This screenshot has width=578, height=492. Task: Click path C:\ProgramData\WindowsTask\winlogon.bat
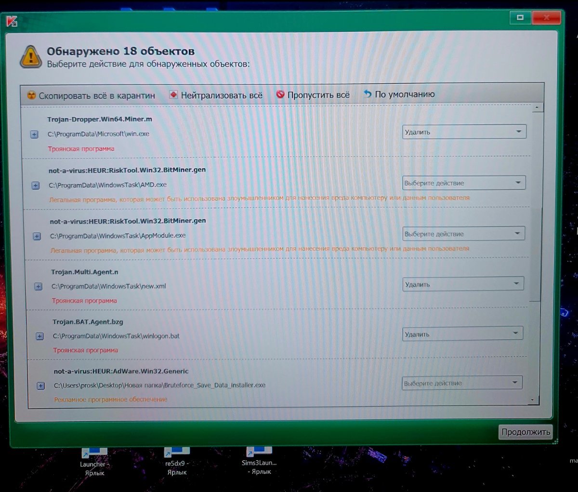pyautogui.click(x=116, y=336)
